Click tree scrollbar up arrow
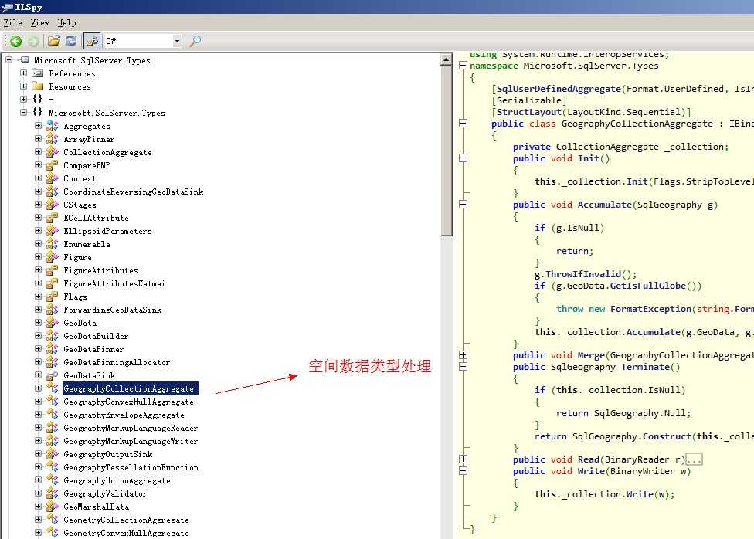Viewport: 754px width, 539px height. click(x=447, y=59)
